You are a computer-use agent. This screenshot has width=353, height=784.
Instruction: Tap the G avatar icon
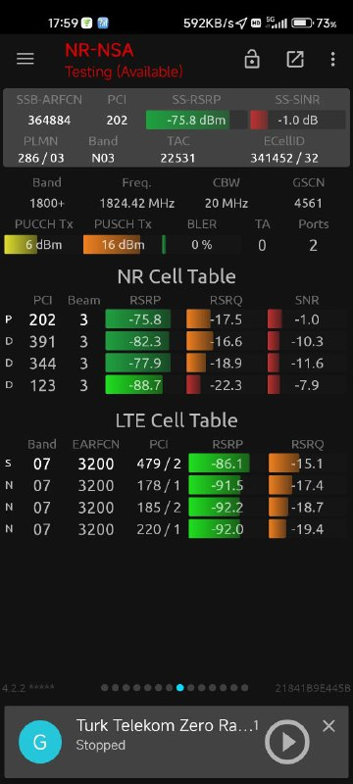tap(40, 742)
